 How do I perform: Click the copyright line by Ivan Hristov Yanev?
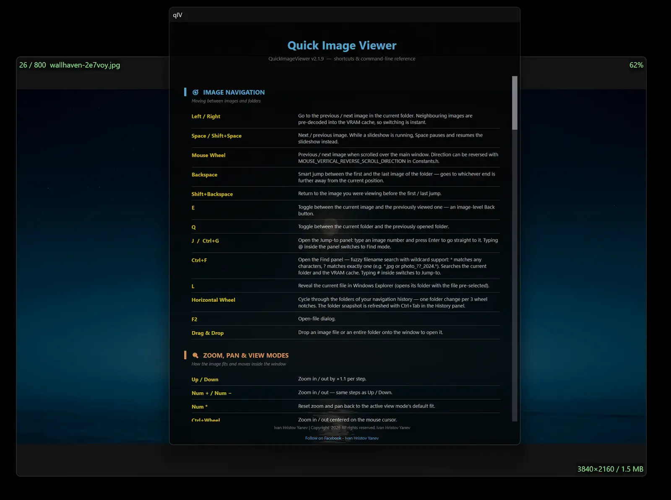point(342,428)
